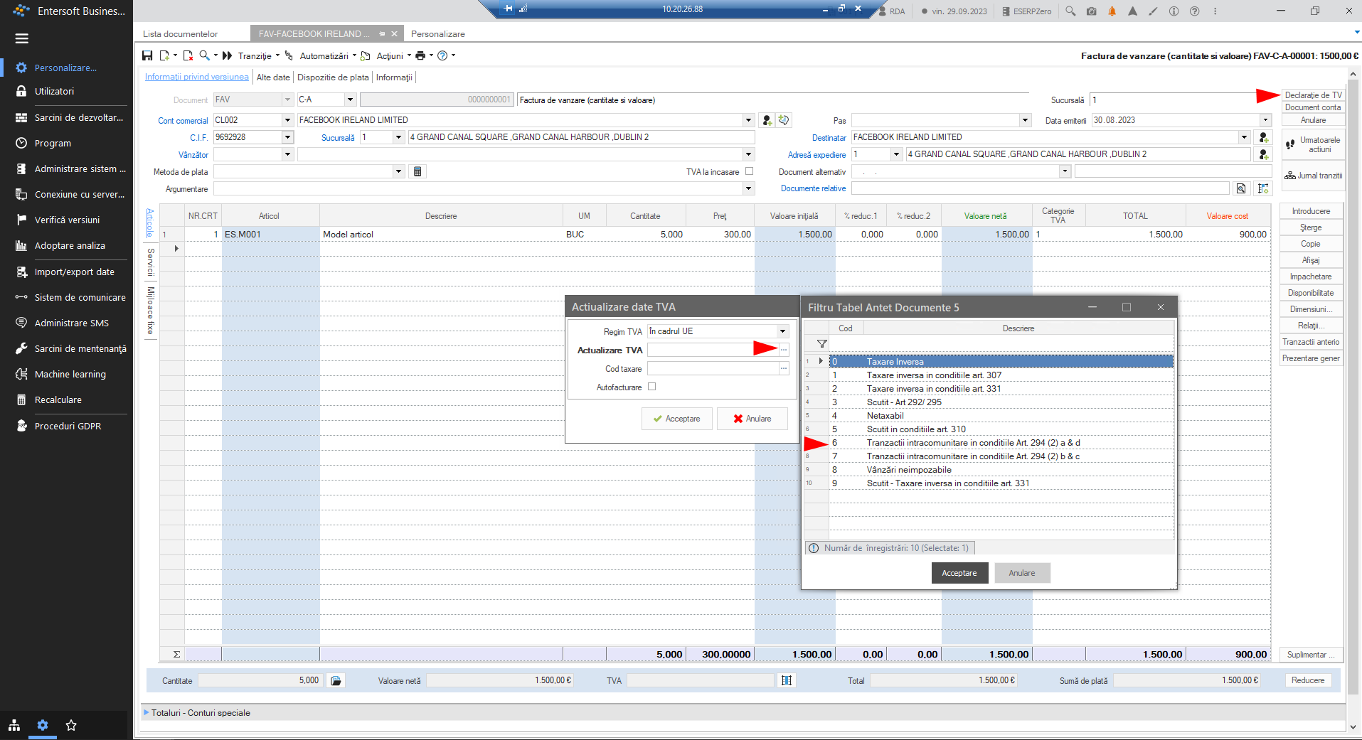
Task: Open the Alte date tab
Action: pyautogui.click(x=273, y=77)
